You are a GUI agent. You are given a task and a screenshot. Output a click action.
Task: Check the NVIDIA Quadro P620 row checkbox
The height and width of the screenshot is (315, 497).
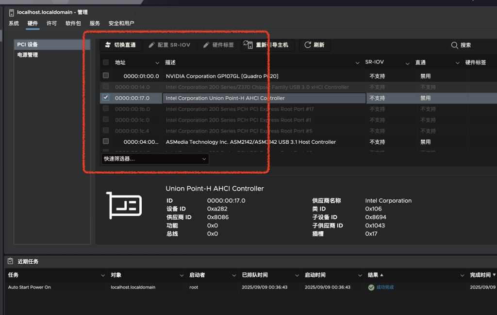click(x=106, y=75)
